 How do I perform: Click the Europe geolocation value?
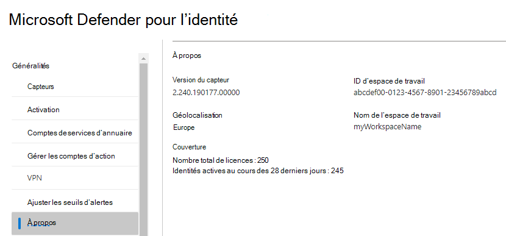point(184,127)
